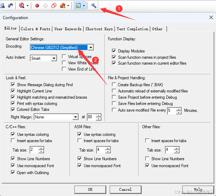Enable View White Space checkbox
The image size is (216, 196).
click(64, 63)
